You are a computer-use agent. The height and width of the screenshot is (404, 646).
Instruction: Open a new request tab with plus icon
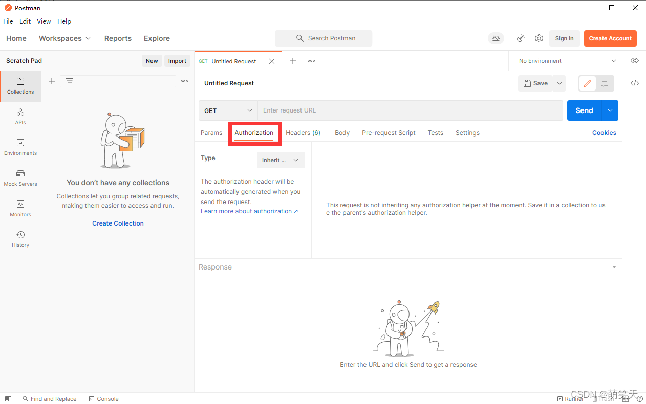(x=293, y=61)
